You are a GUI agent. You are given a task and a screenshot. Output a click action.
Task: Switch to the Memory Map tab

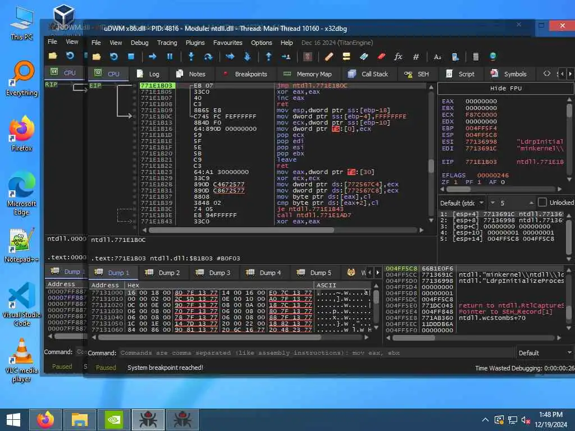point(308,74)
